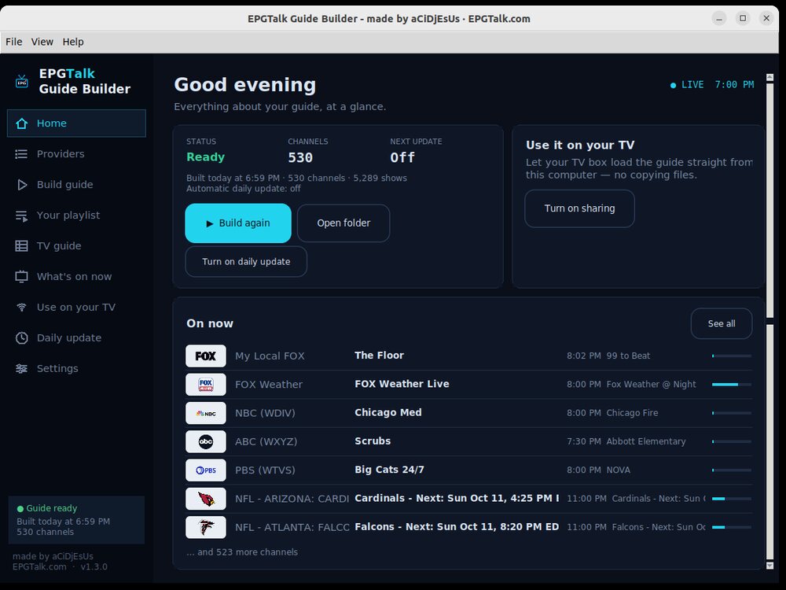Image resolution: width=786 pixels, height=590 pixels.
Task: Select the Home sidebar item
Action: (76, 124)
